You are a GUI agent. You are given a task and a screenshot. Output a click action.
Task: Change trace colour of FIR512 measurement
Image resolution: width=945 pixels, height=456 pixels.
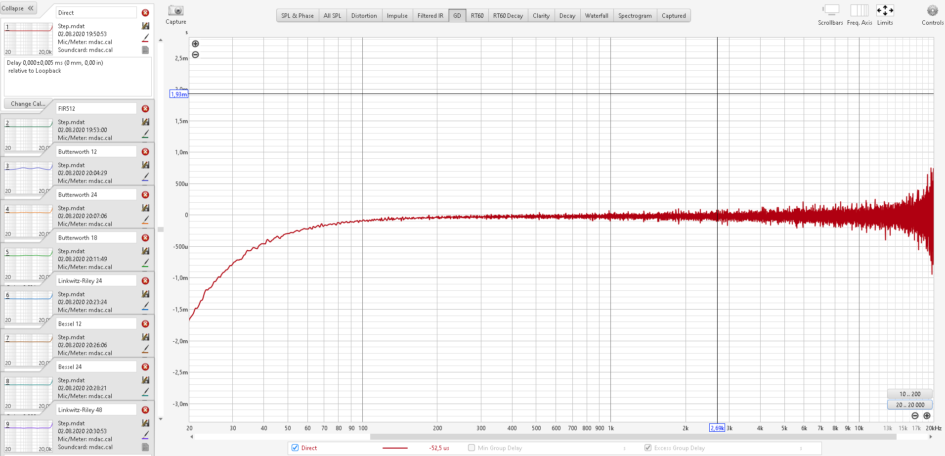click(x=145, y=134)
